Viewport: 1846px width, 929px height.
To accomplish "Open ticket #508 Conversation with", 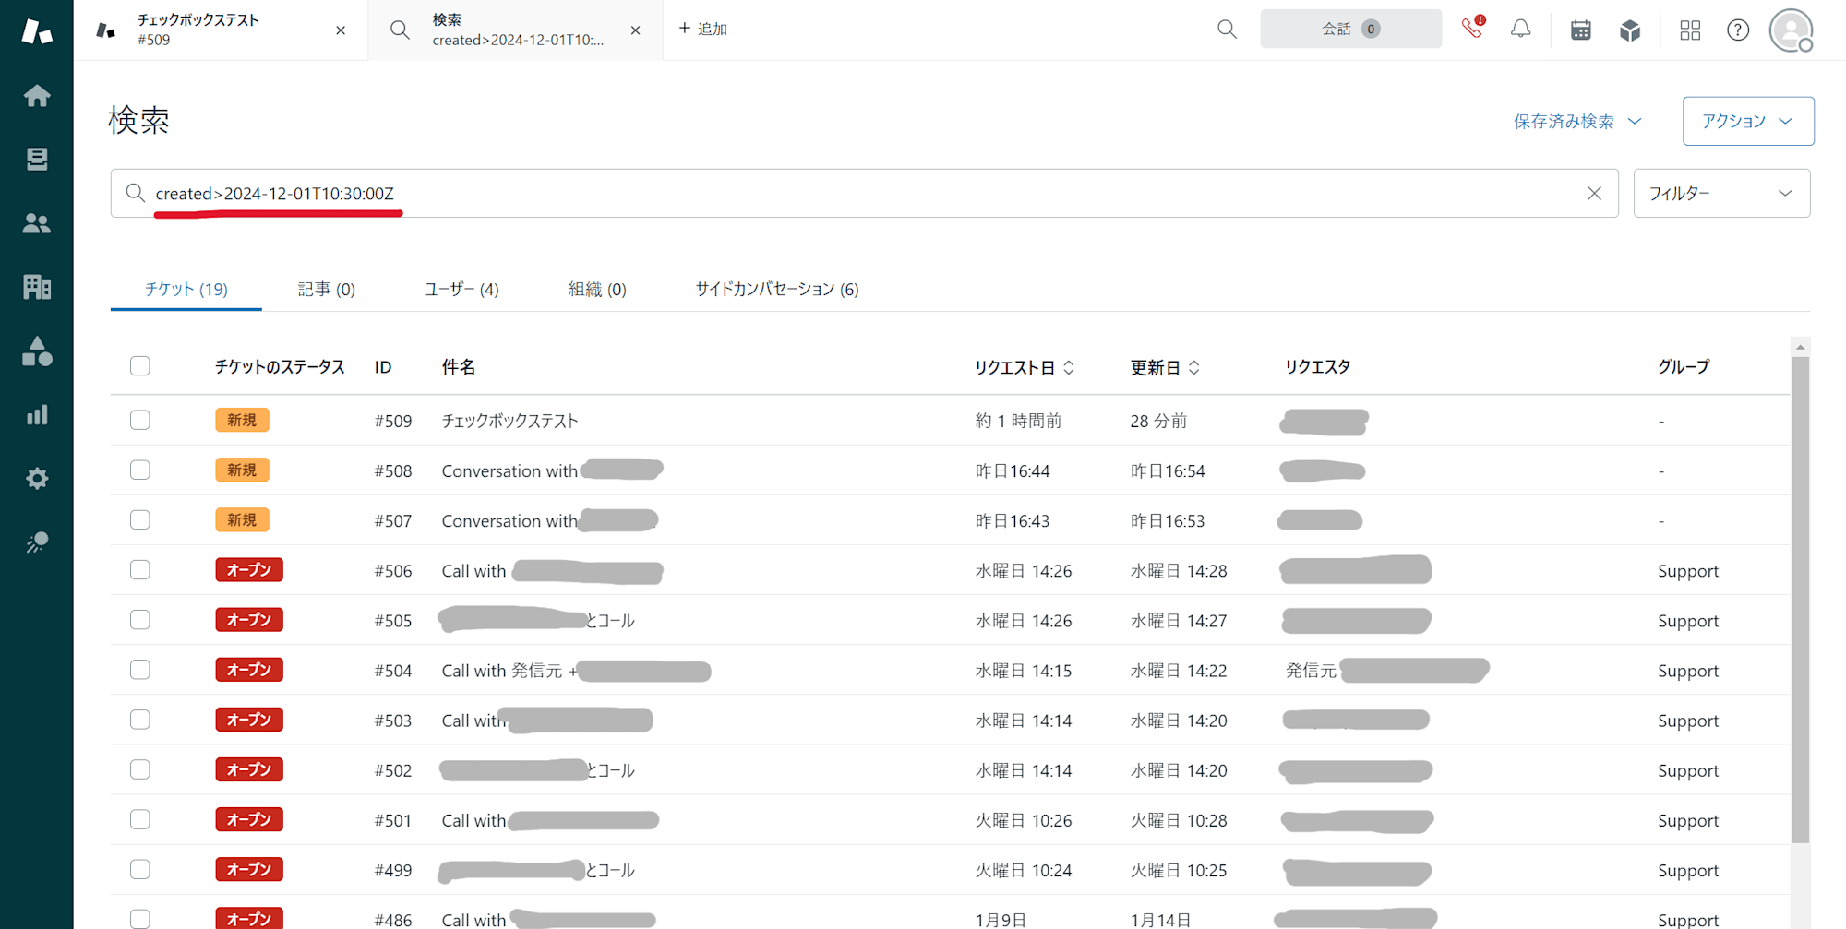I will click(509, 470).
